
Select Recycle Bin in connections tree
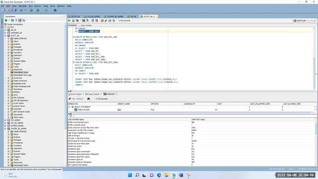18,115
